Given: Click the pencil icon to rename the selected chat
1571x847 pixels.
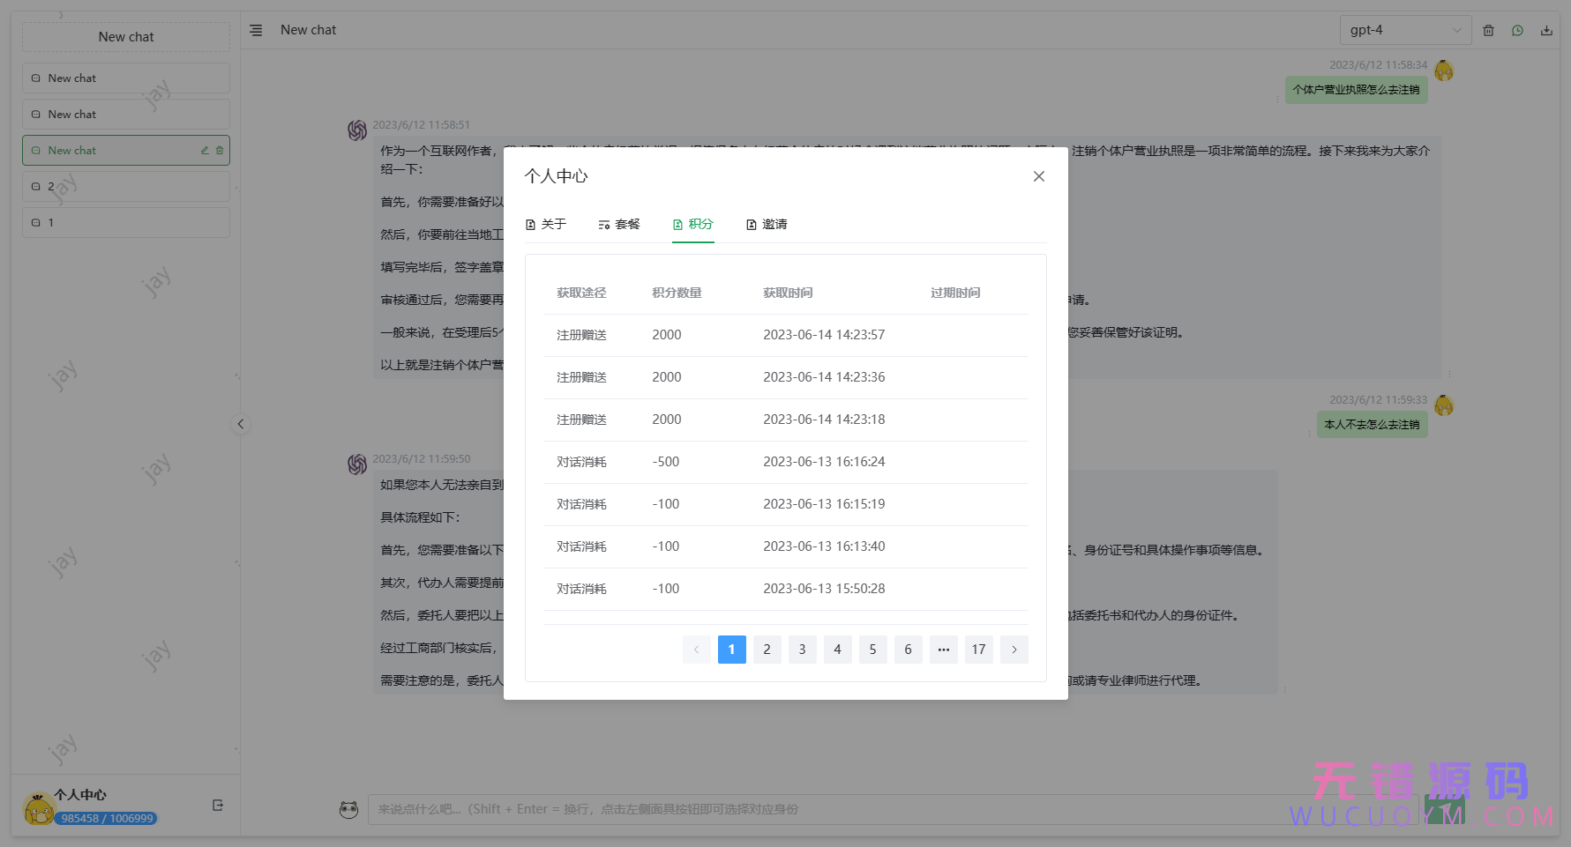Looking at the screenshot, I should (204, 150).
